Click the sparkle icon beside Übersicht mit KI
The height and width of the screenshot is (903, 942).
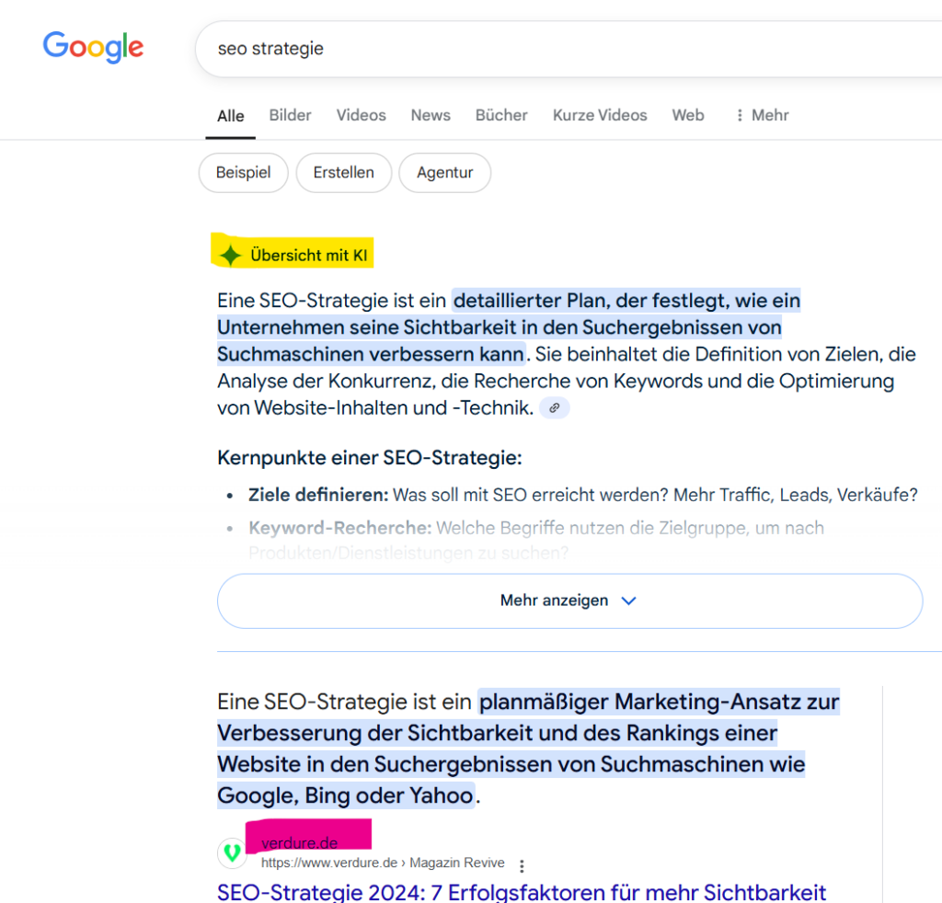coord(230,256)
